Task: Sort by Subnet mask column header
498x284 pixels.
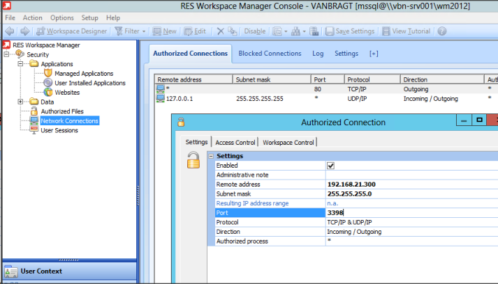Action: coord(272,79)
